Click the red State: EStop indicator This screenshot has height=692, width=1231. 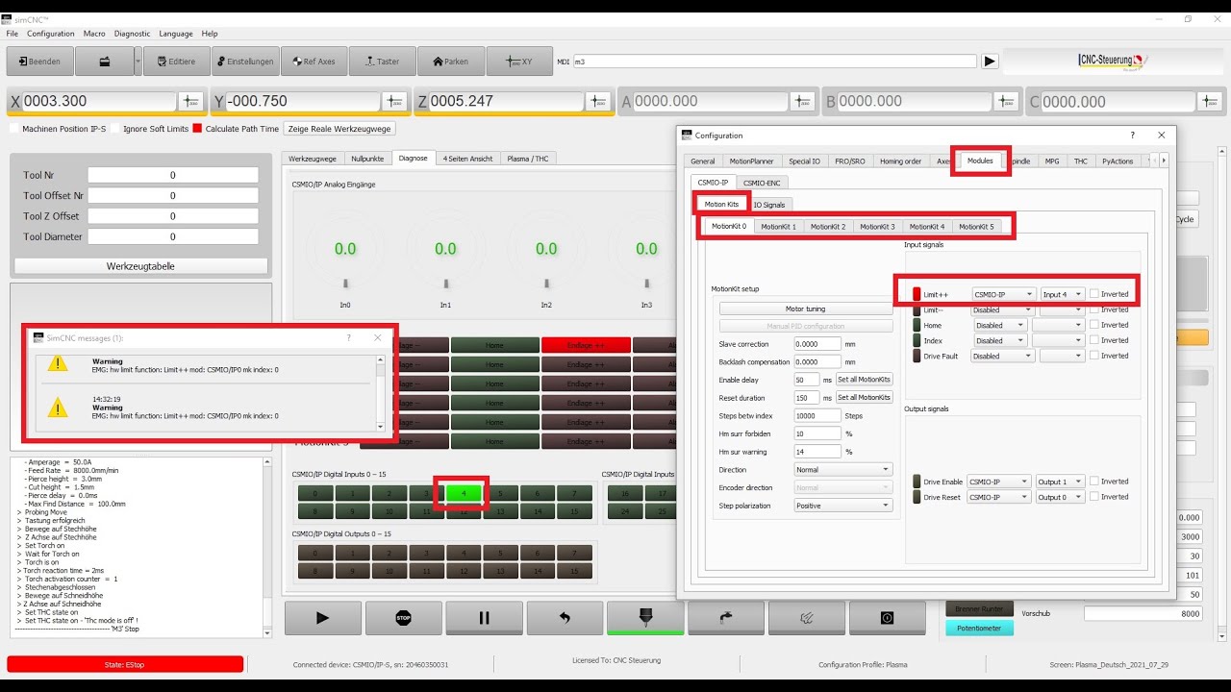(126, 664)
